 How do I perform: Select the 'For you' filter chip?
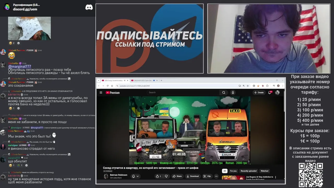coord(233,171)
